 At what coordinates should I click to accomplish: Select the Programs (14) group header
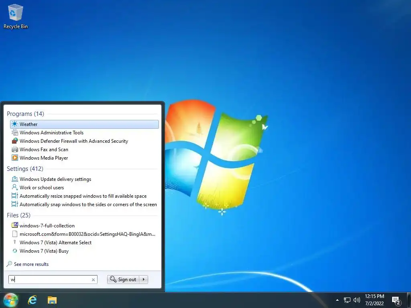(25, 113)
